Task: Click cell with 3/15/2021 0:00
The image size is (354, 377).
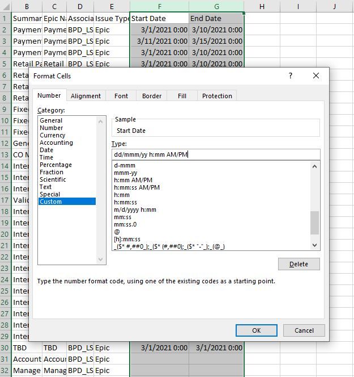Action: pos(216,41)
